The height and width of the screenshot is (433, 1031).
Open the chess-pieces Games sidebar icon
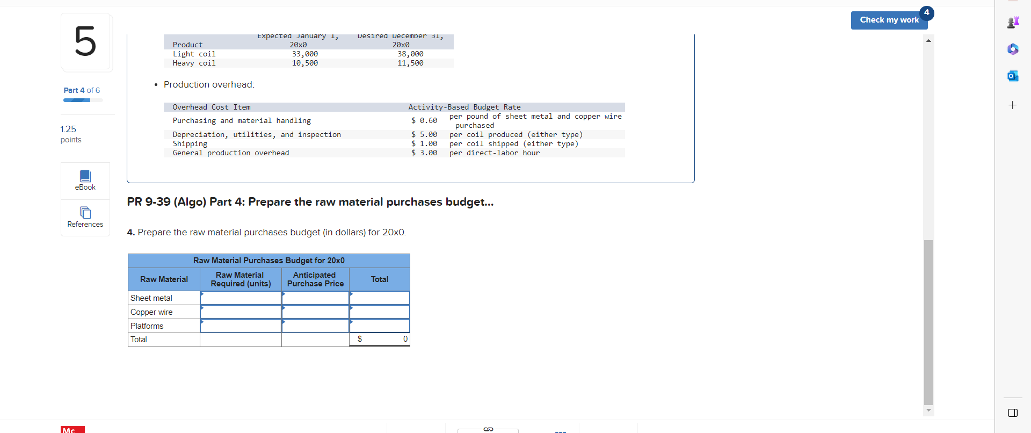[x=1013, y=22]
